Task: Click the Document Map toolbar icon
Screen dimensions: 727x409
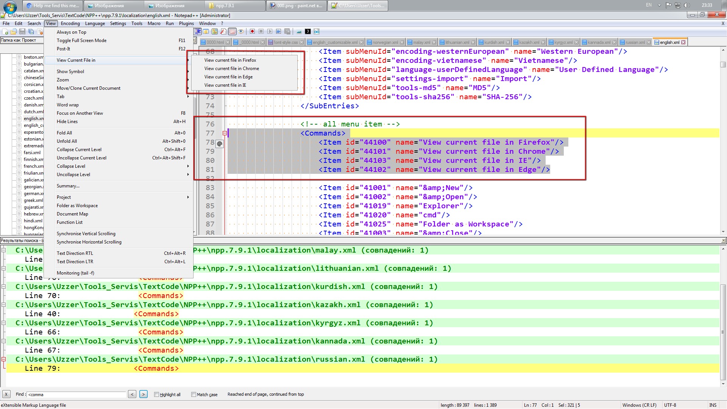Action: point(215,31)
